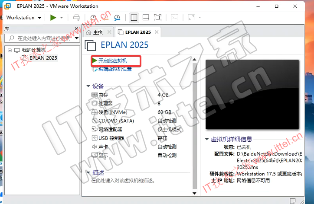Open the snapshot manager icon

tap(117, 18)
